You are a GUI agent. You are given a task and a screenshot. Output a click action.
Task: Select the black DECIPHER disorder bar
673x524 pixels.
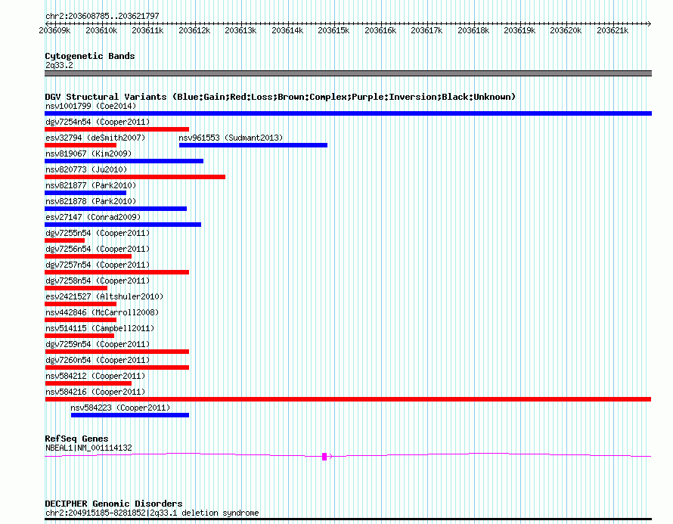pyautogui.click(x=348, y=519)
